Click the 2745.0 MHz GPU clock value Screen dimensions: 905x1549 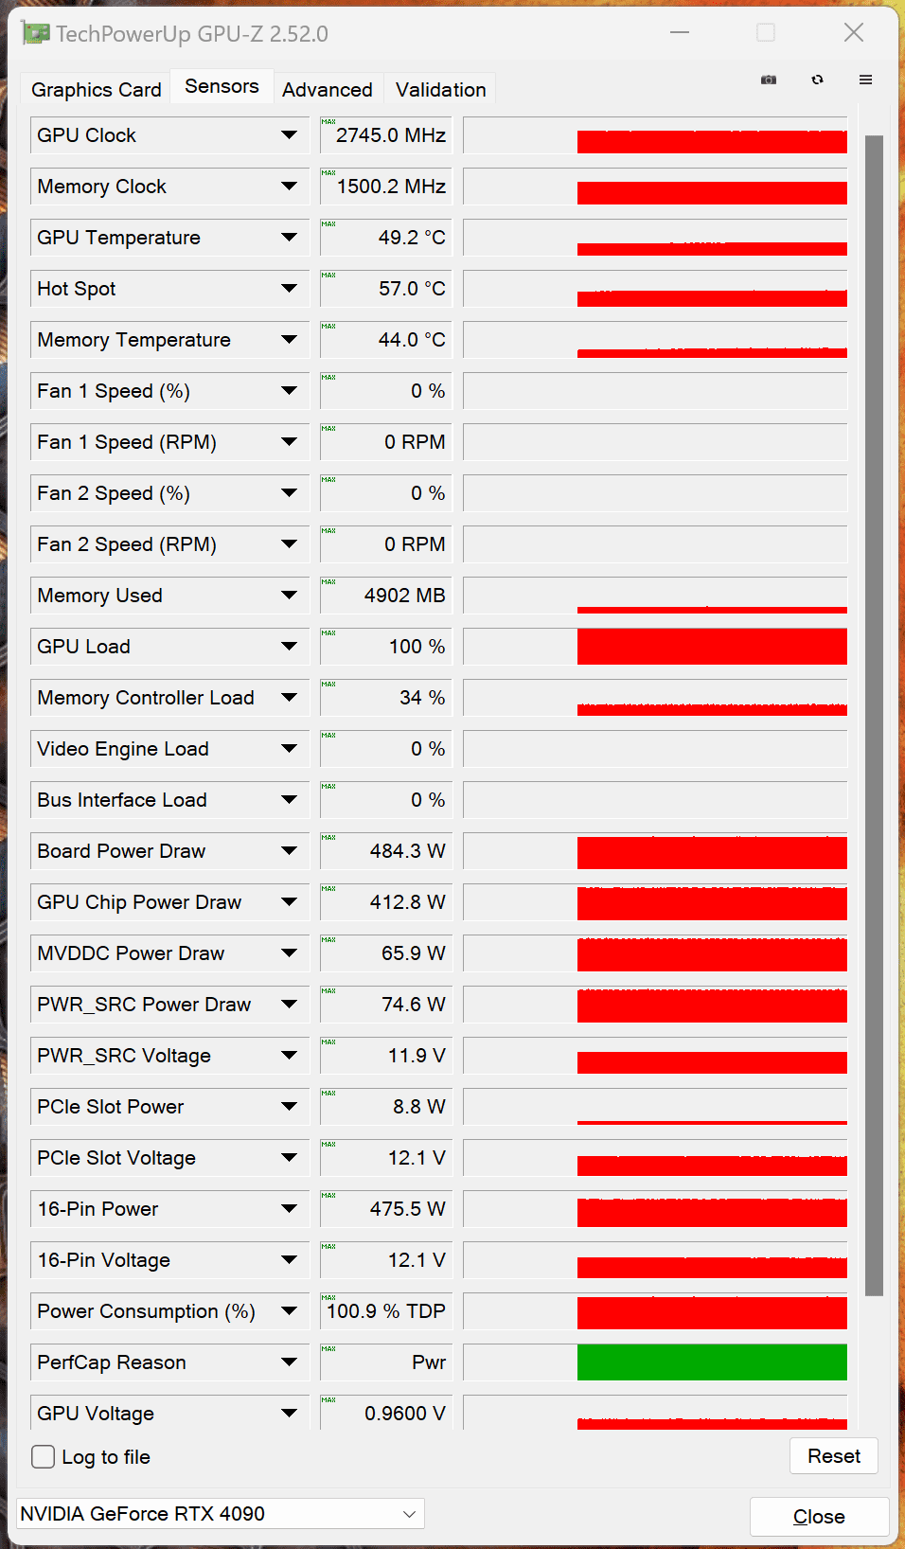coord(386,135)
